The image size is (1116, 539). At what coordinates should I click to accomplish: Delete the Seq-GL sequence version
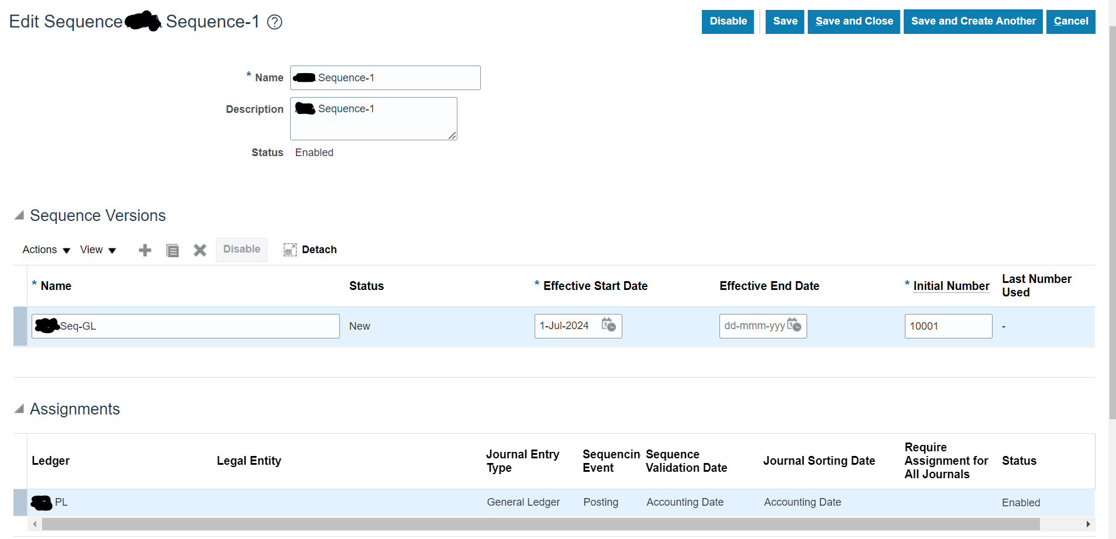coord(199,250)
